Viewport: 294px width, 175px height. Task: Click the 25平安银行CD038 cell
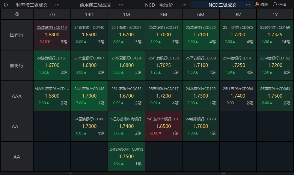coord(200,65)
